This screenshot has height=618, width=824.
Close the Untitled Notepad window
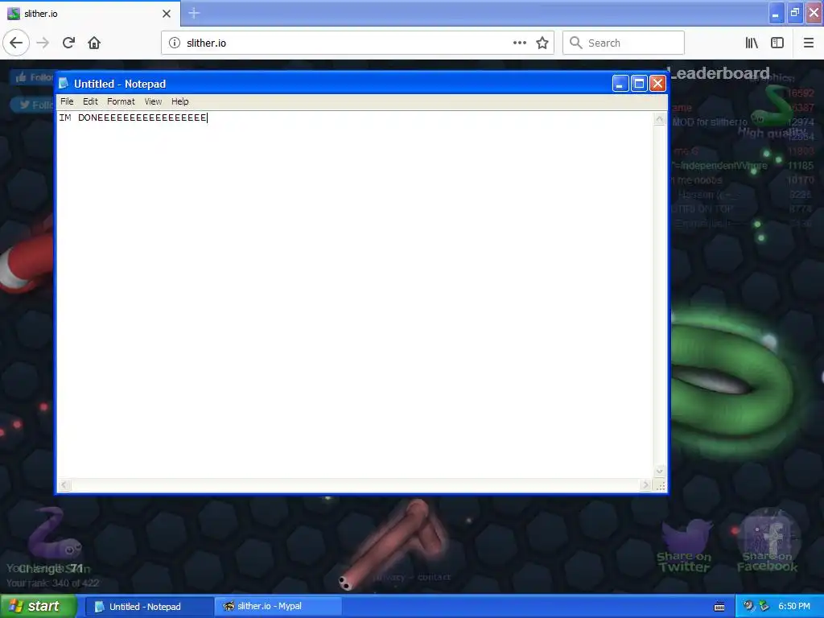pos(658,84)
